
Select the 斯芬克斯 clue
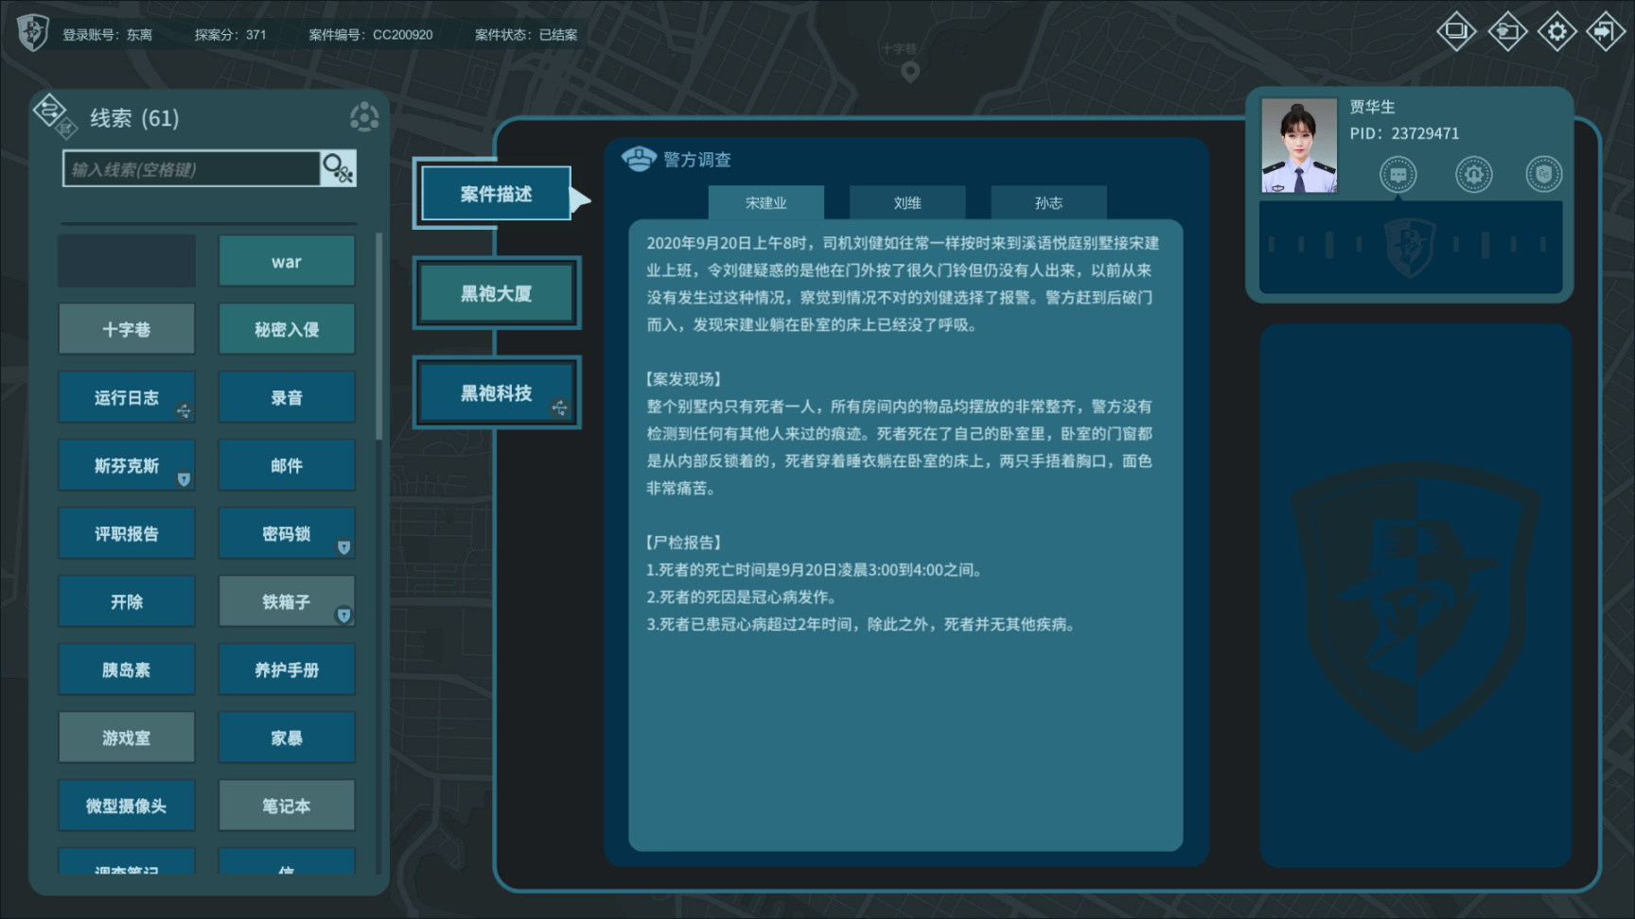(x=127, y=465)
